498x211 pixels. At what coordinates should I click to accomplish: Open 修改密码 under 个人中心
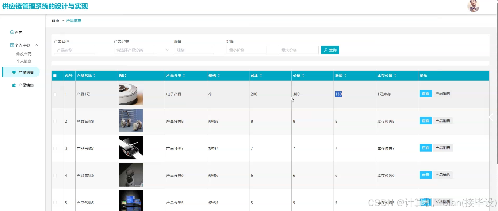point(24,54)
